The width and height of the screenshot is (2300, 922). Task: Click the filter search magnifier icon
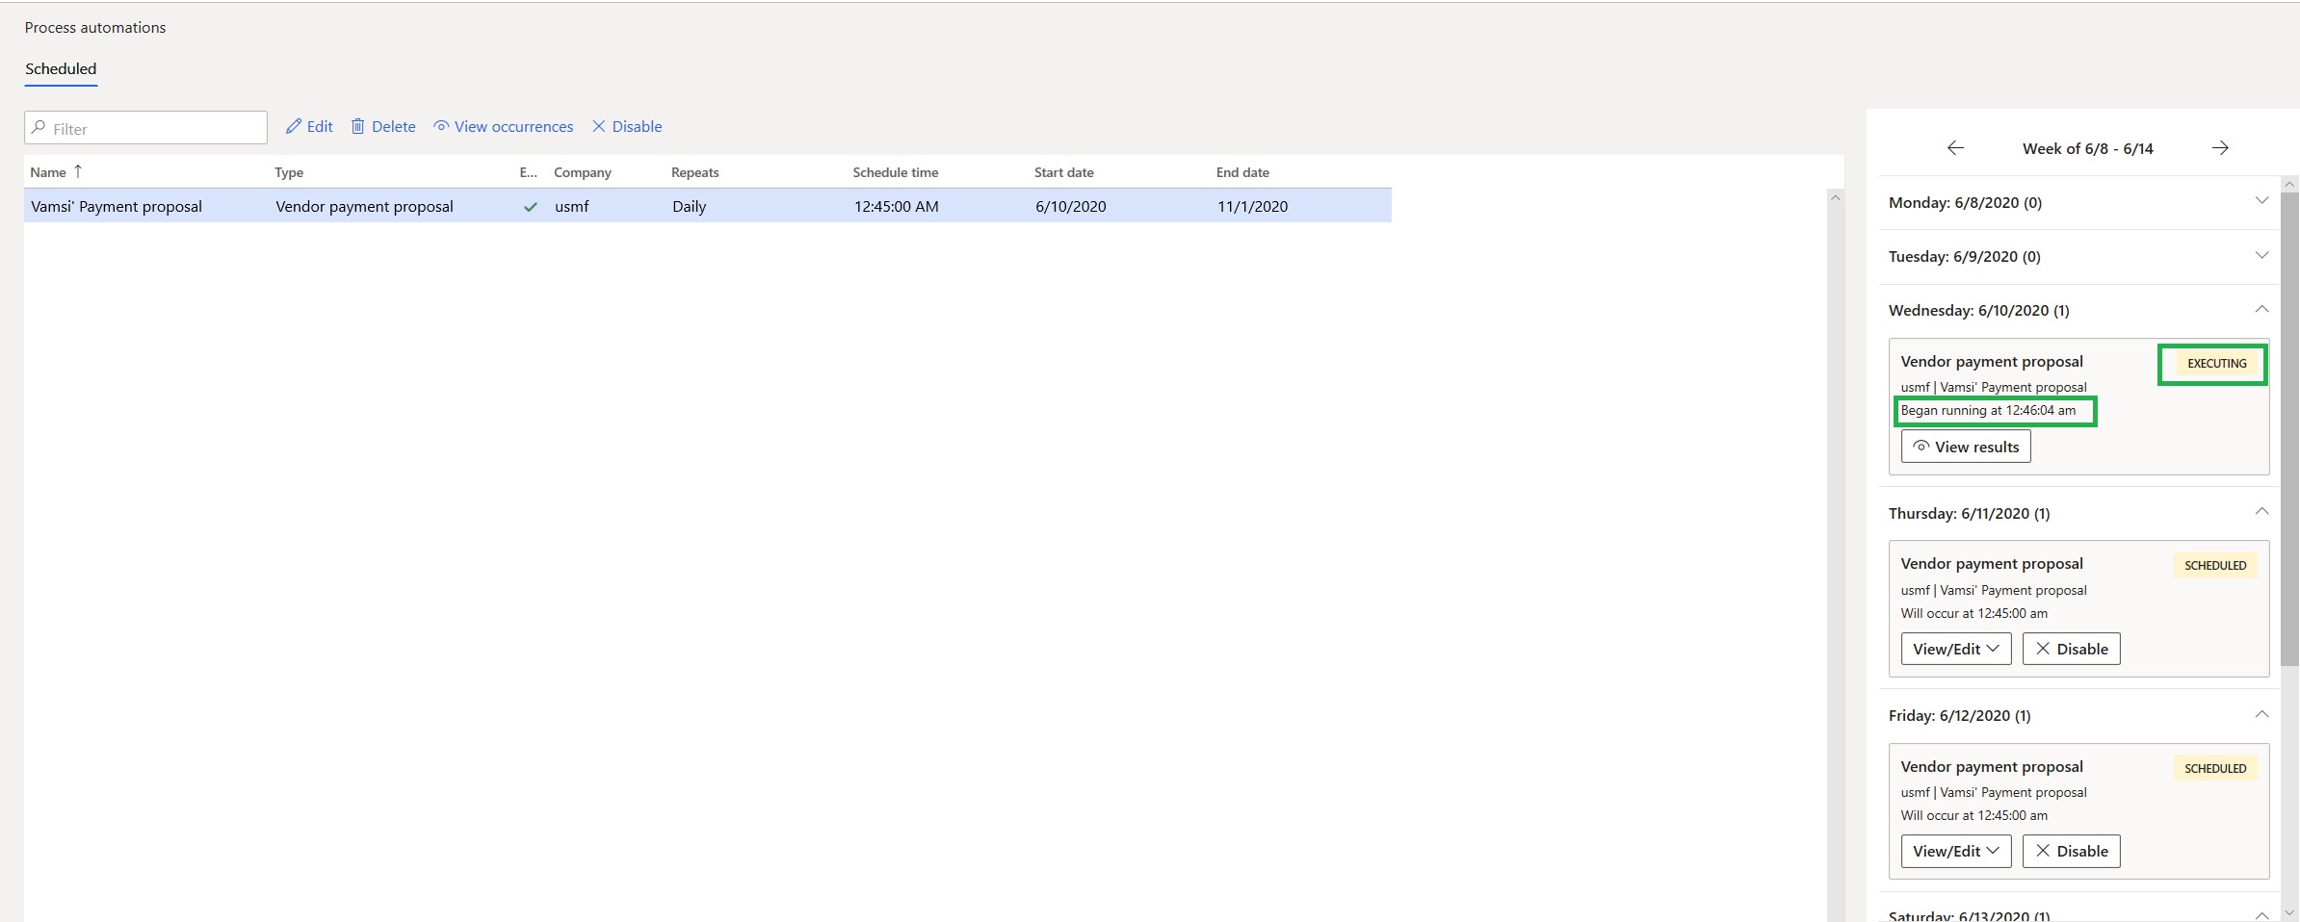tap(39, 128)
